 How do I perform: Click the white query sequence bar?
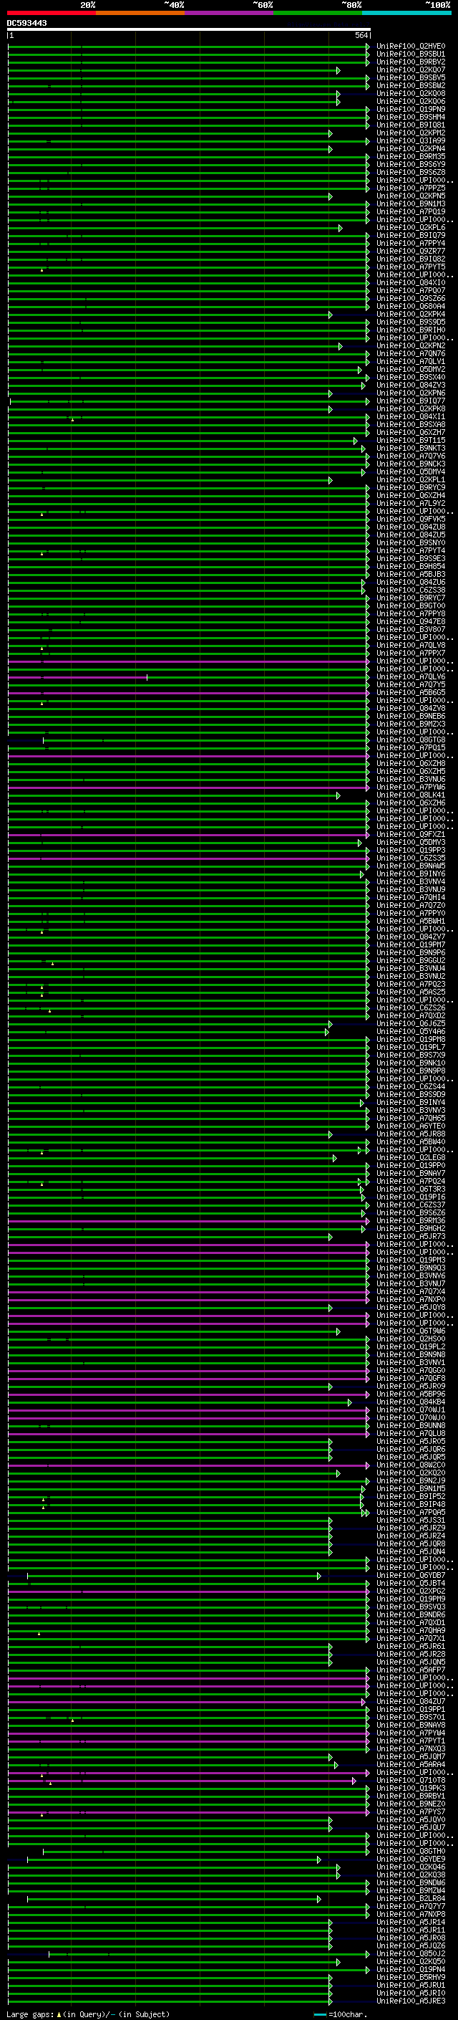[189, 30]
